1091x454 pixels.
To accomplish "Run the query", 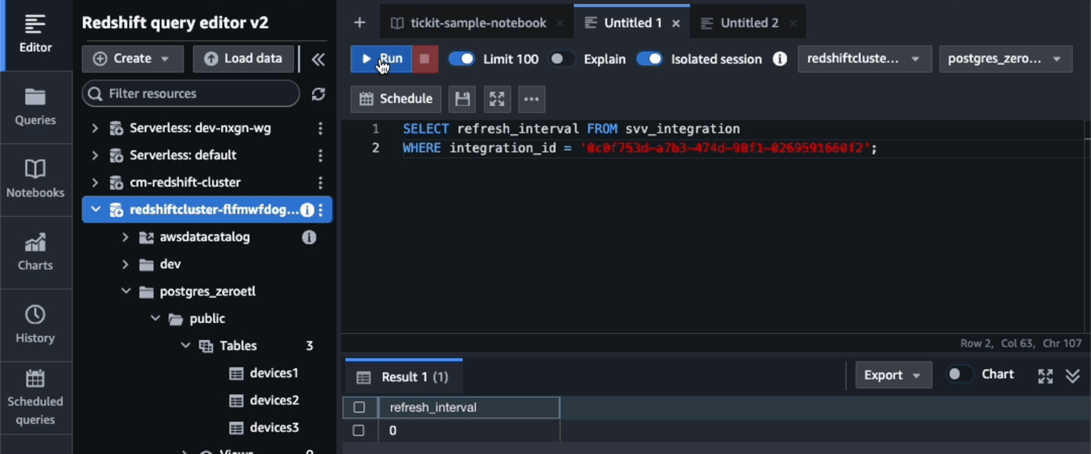I will click(381, 59).
